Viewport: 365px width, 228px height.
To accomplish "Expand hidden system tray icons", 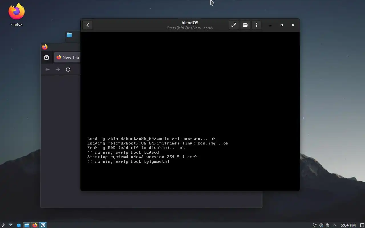I will pyautogui.click(x=334, y=225).
